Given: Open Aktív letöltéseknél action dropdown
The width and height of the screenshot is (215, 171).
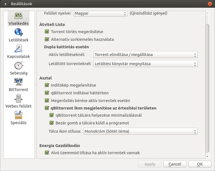Looking at the screenshot, I should [145, 55].
